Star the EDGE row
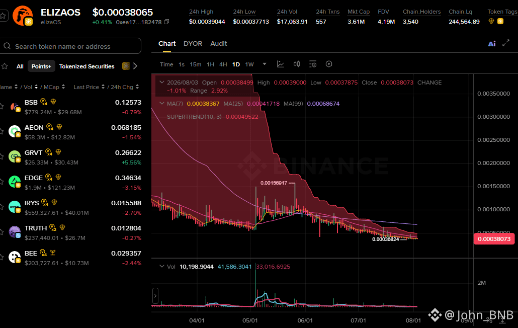518x328 pixels. click(x=2, y=182)
